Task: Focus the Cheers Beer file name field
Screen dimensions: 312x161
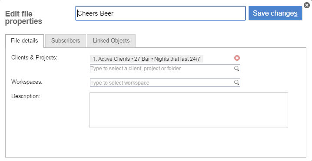Action: tap(160, 13)
